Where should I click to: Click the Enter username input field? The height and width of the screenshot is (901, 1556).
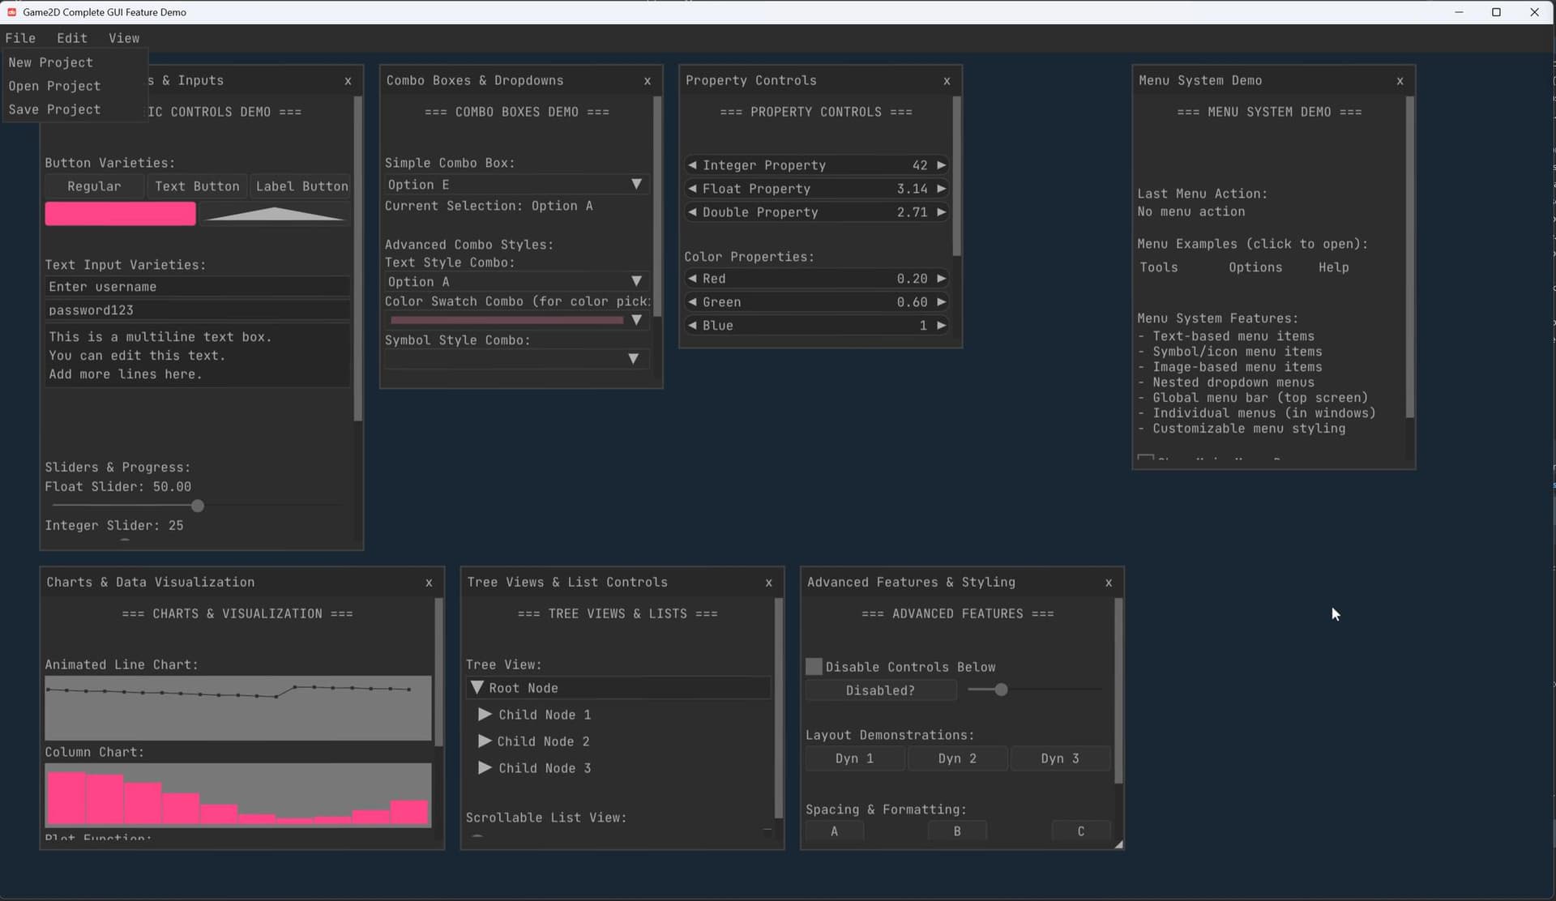[x=197, y=287]
